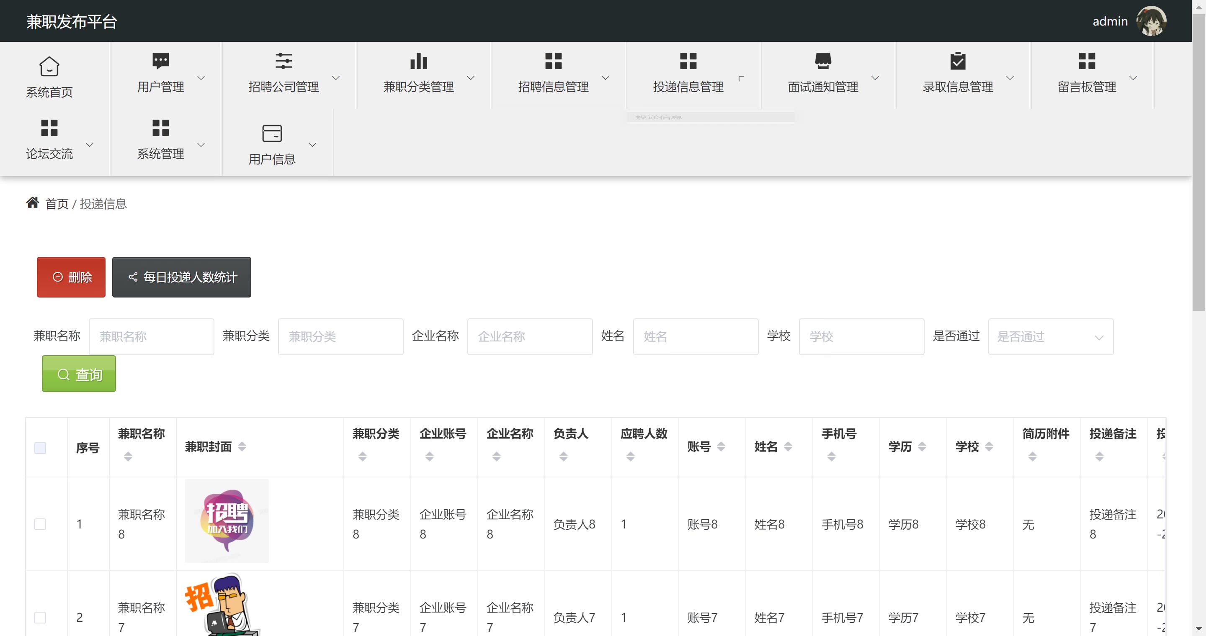Expand the 留言板管理 menu chevron
The image size is (1206, 636).
click(x=1133, y=78)
